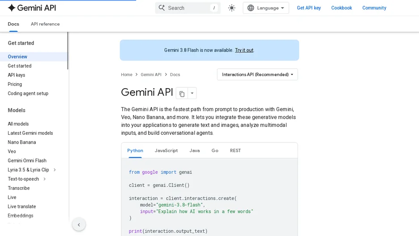This screenshot has height=236, width=419.
Task: Open Lyria 3.5 & Lyria Clip item
Action: tap(28, 170)
